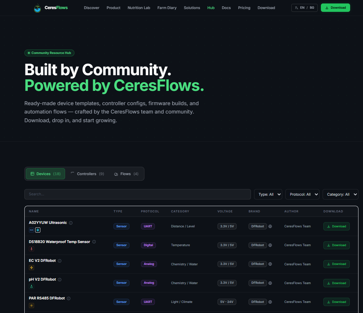The height and width of the screenshot is (313, 363).
Task: Click Digital protocol tag in DS18B20 row
Action: (x=148, y=245)
